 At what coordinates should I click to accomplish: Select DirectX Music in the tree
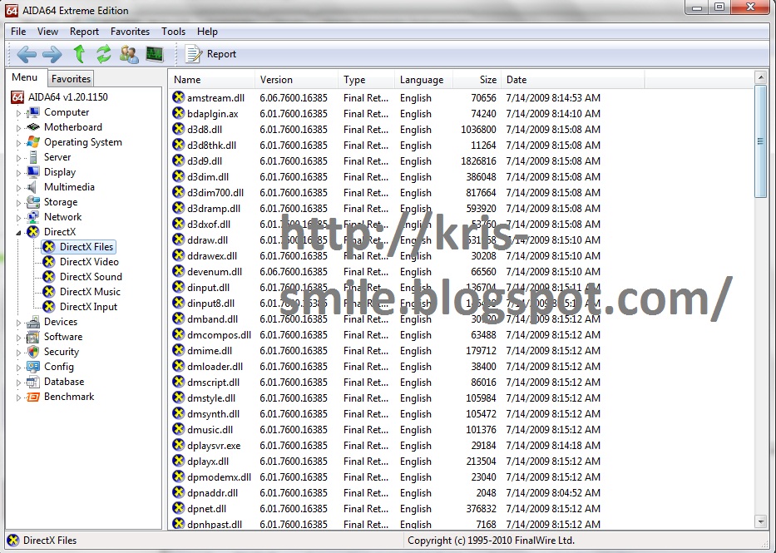pyautogui.click(x=90, y=292)
